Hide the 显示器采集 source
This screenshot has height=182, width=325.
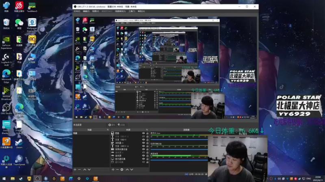coord(143,159)
